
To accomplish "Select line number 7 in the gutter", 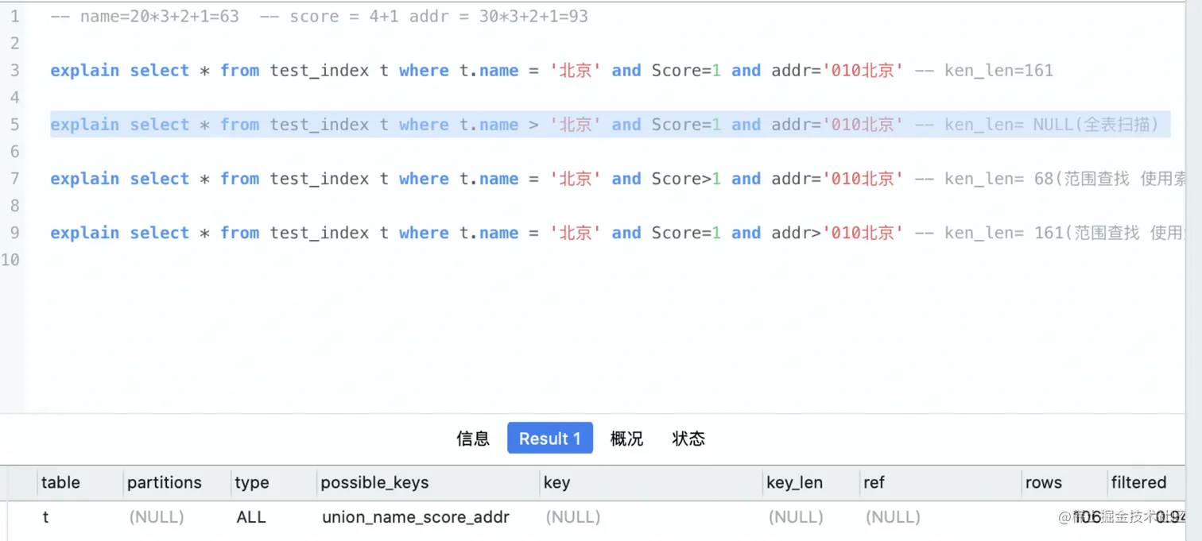I will point(14,179).
